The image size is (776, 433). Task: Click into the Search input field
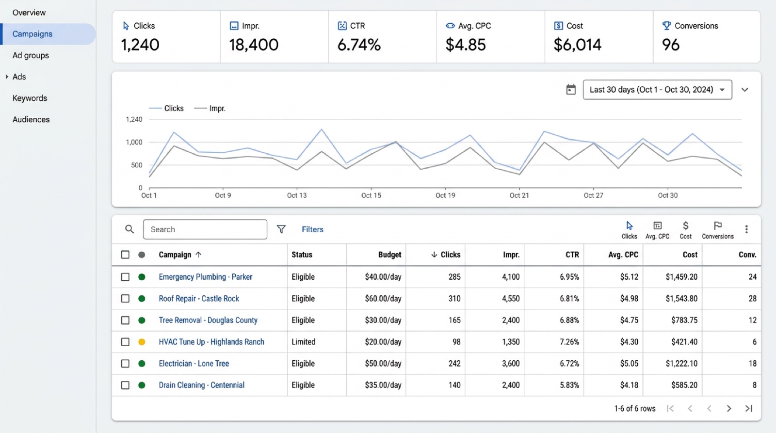click(x=205, y=229)
